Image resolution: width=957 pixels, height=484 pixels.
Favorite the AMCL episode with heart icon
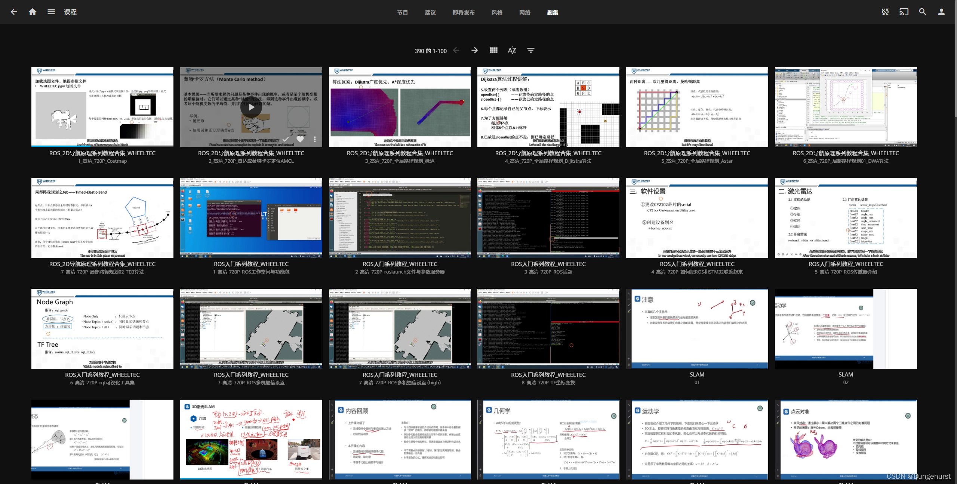(x=300, y=139)
